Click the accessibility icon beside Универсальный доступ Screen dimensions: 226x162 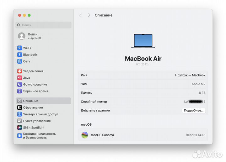(x=19, y=114)
